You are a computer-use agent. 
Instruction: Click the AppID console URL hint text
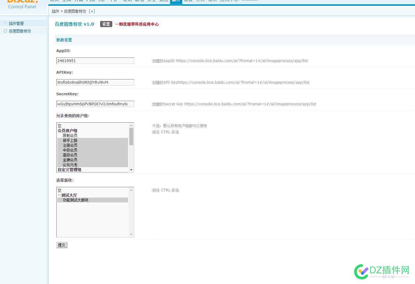[x=230, y=61]
